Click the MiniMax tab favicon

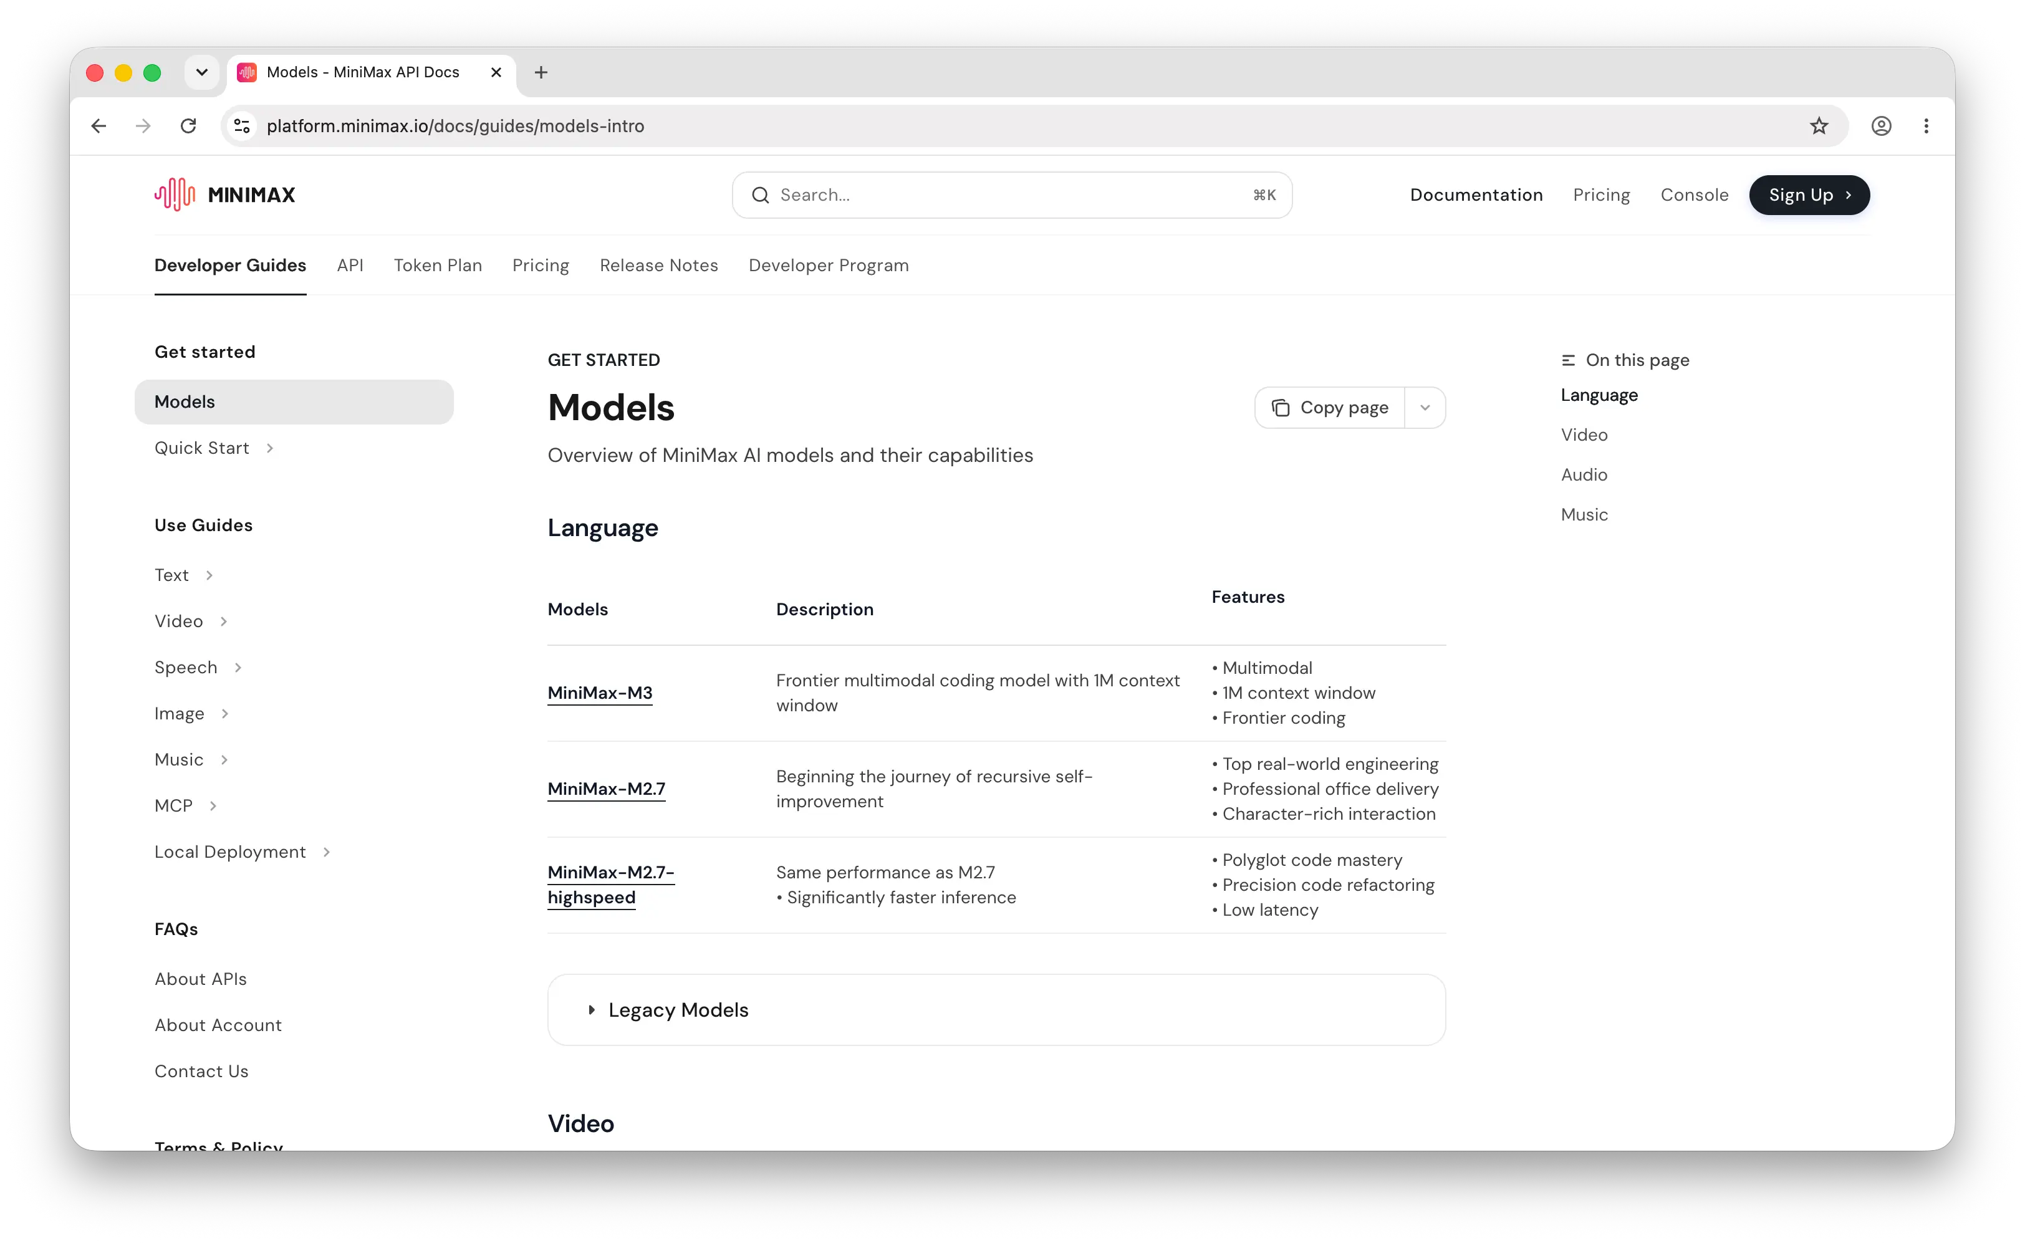pyautogui.click(x=248, y=72)
